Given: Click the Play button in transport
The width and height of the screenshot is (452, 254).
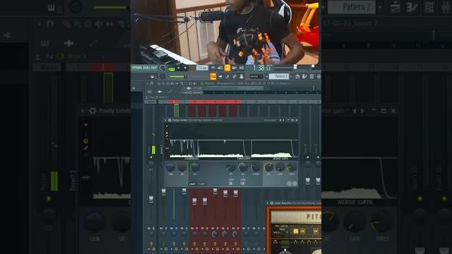Looking at the screenshot, I should click(179, 68).
